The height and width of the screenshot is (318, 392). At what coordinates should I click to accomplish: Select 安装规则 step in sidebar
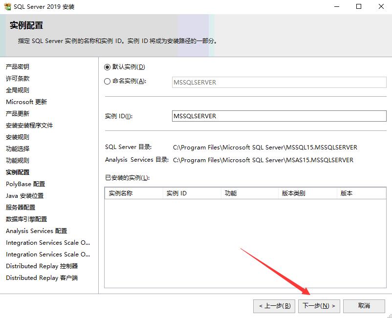click(18, 137)
